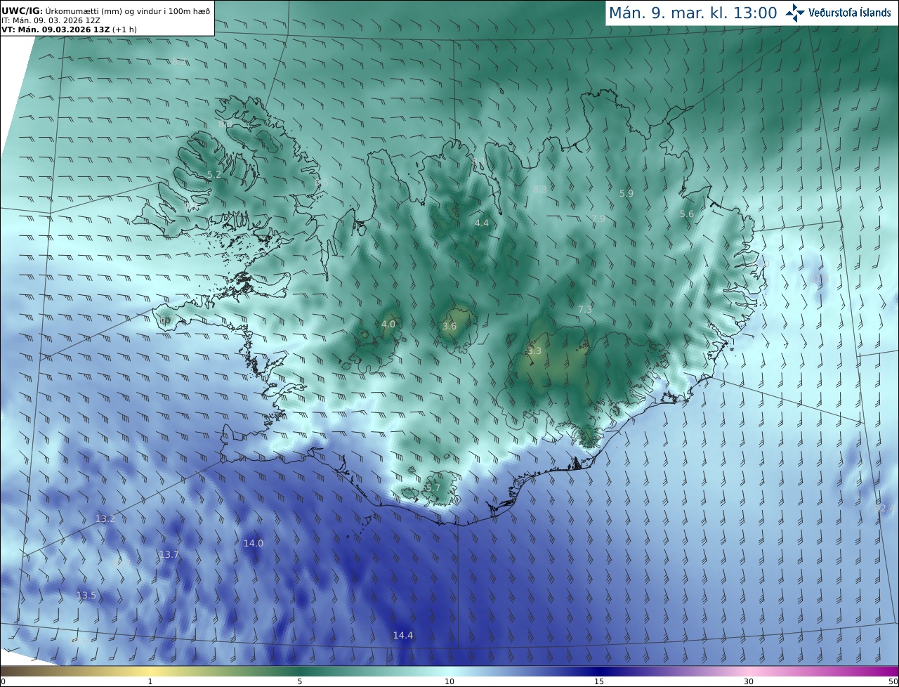Click the 4.0 value on the glacier
The image size is (899, 687).
388,324
